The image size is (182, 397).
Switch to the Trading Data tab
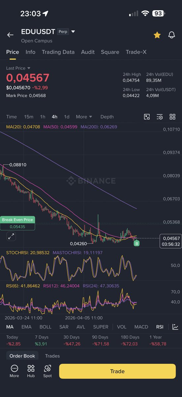pos(58,52)
